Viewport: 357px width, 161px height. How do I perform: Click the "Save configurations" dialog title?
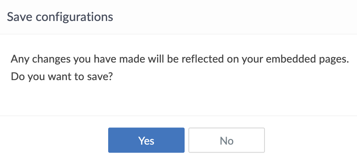click(x=60, y=17)
